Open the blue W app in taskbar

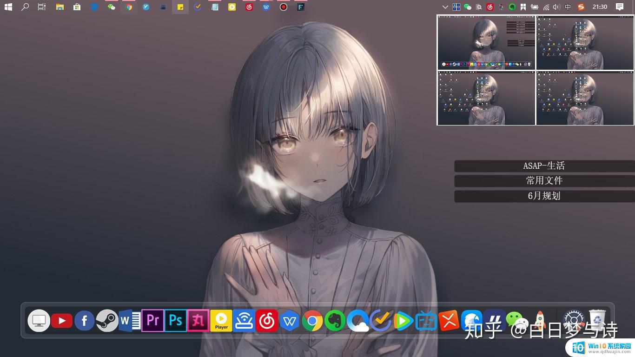[x=266, y=7]
